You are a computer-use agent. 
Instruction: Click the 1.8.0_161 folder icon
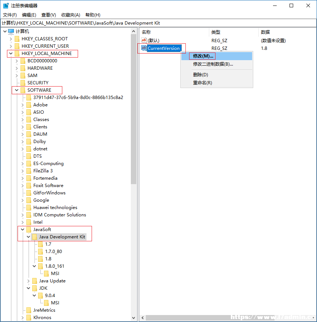[41, 266]
